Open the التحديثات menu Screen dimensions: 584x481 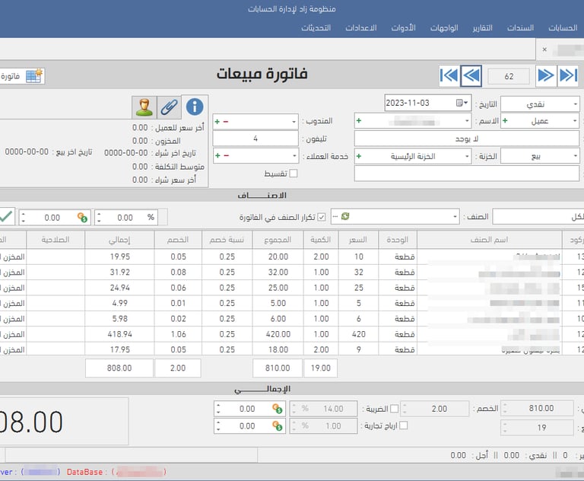click(x=316, y=27)
